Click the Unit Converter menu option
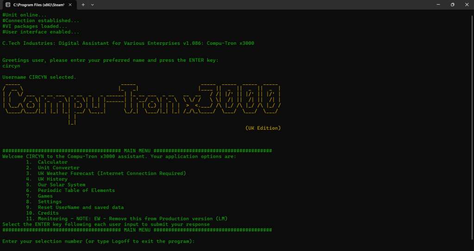This screenshot has width=474, height=251. (x=58, y=168)
